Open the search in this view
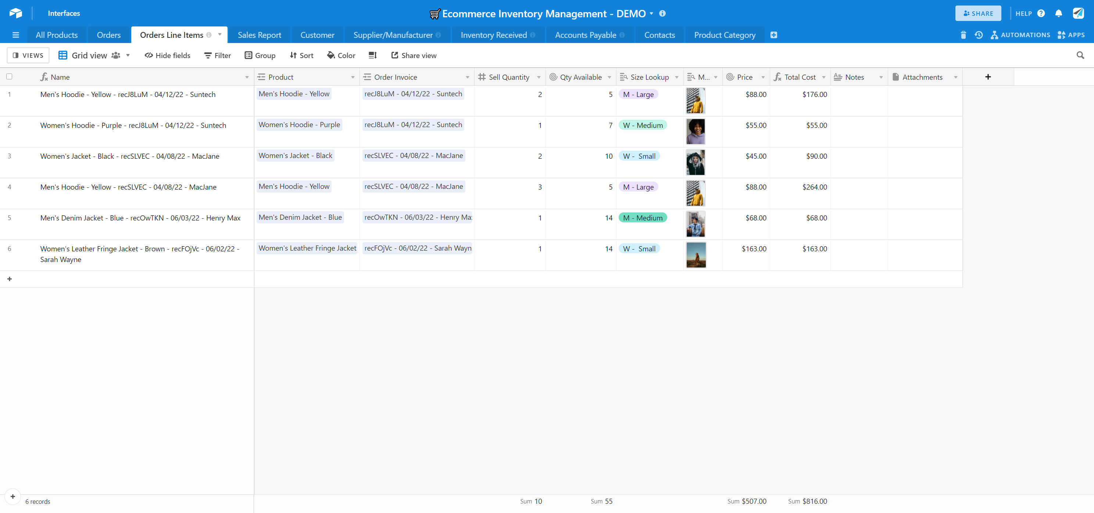The width and height of the screenshot is (1094, 513). tap(1081, 55)
